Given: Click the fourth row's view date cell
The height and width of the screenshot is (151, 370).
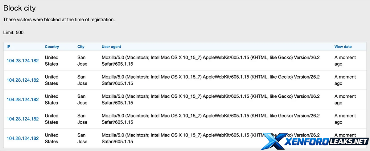Looking at the screenshot, I should coord(345,119).
